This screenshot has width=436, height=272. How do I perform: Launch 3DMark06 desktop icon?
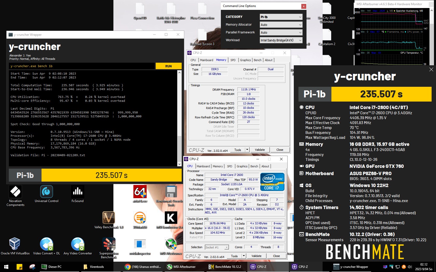tap(140, 220)
